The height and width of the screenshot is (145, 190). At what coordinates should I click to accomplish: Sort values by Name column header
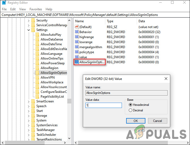pos(89,21)
